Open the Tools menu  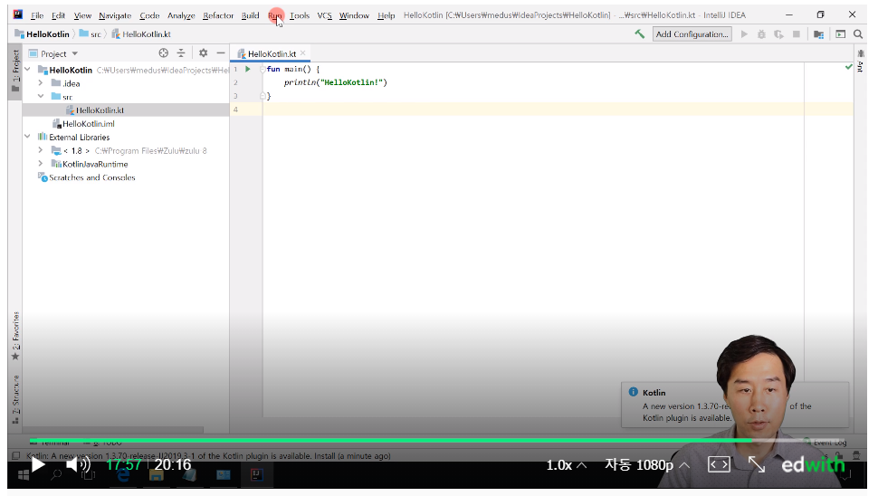(300, 15)
